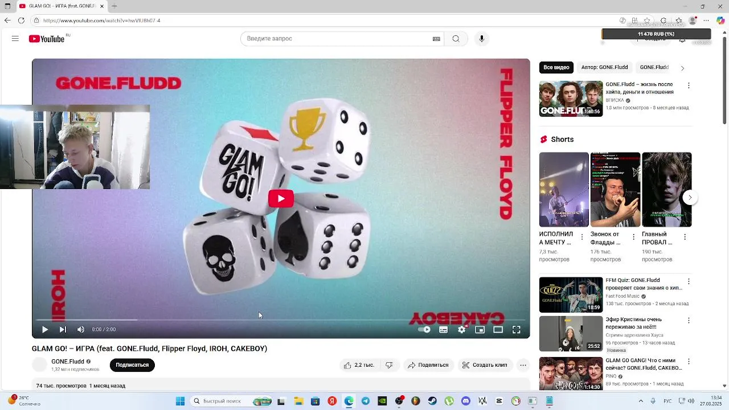Open Yandex browser from the taskbar
Viewport: 729px width, 410px height.
[332, 401]
